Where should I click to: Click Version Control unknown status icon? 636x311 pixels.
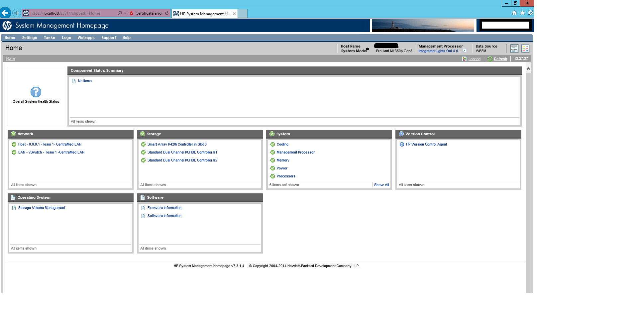click(x=401, y=134)
